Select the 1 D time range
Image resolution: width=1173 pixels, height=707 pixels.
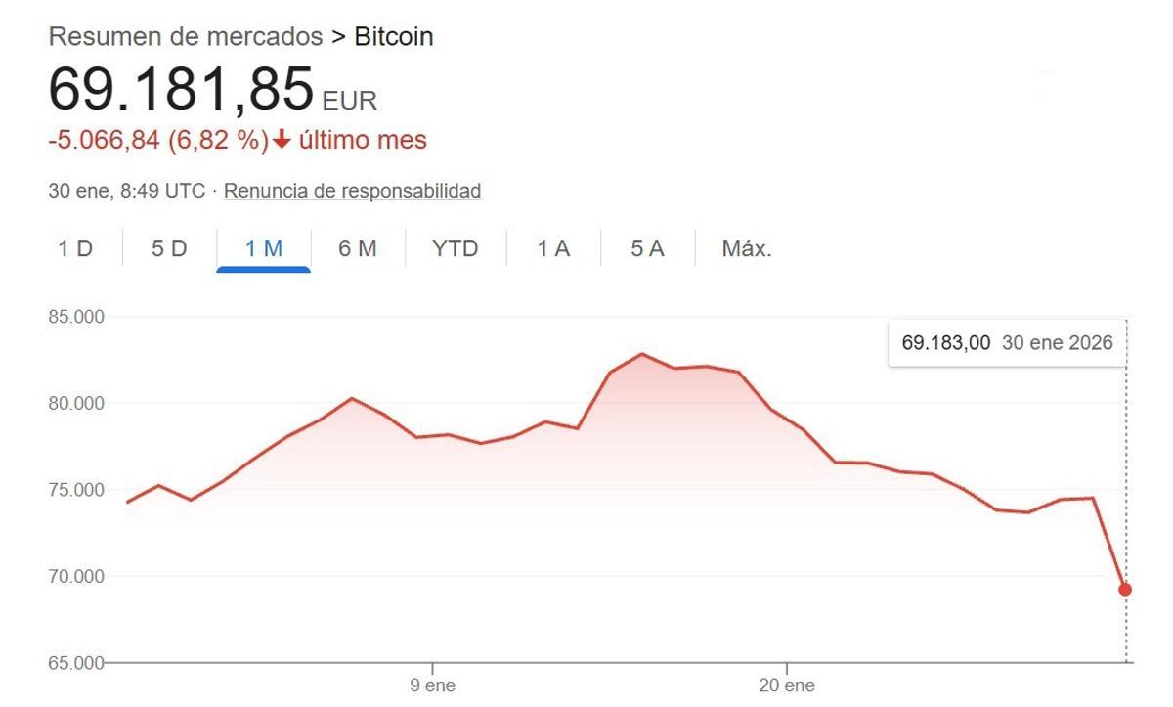[x=75, y=248]
